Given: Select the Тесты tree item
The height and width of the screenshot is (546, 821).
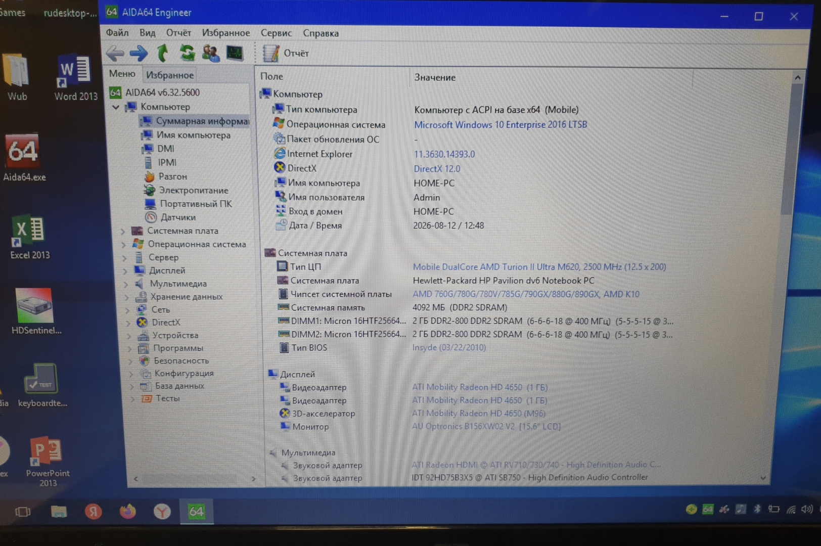Looking at the screenshot, I should (161, 398).
